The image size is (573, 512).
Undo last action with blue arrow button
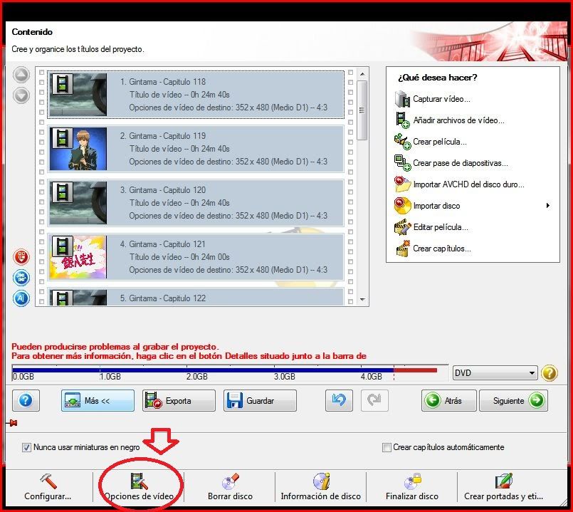pyautogui.click(x=339, y=400)
